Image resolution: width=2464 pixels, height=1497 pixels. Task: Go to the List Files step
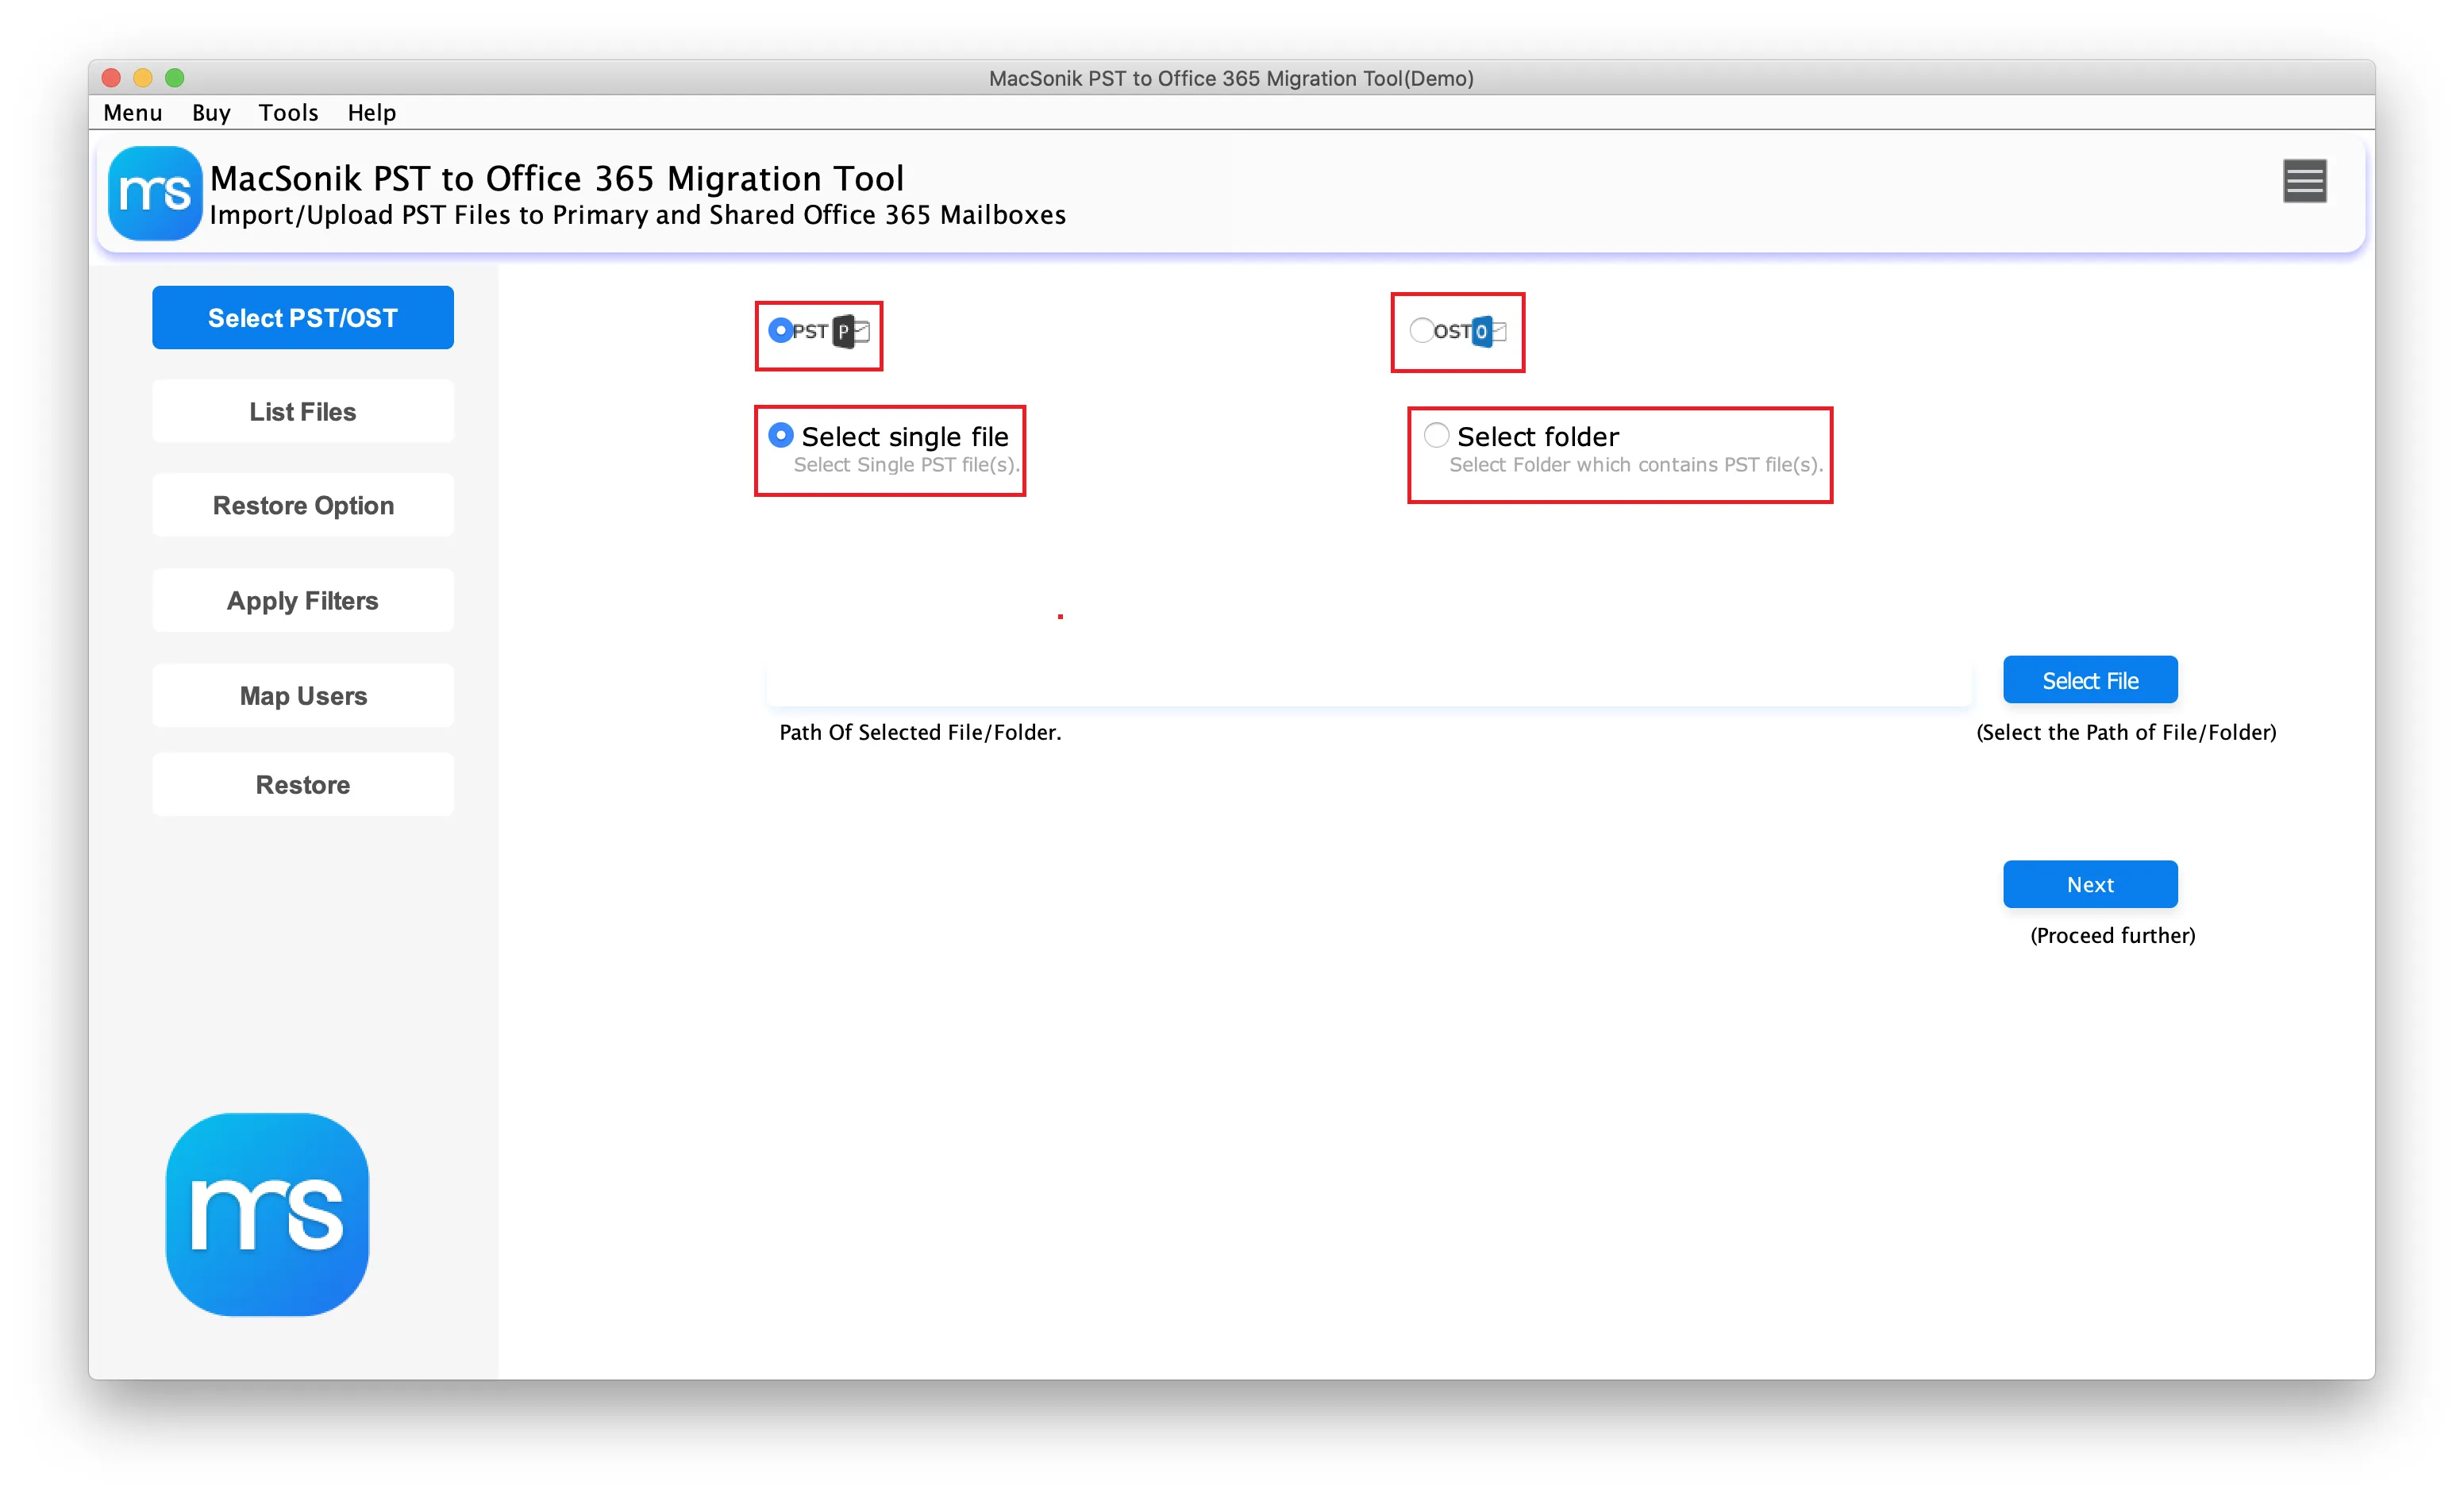303,411
